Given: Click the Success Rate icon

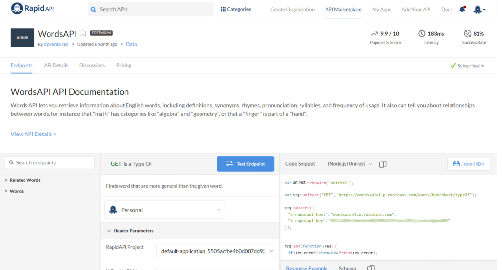Looking at the screenshot, I should 467,34.
